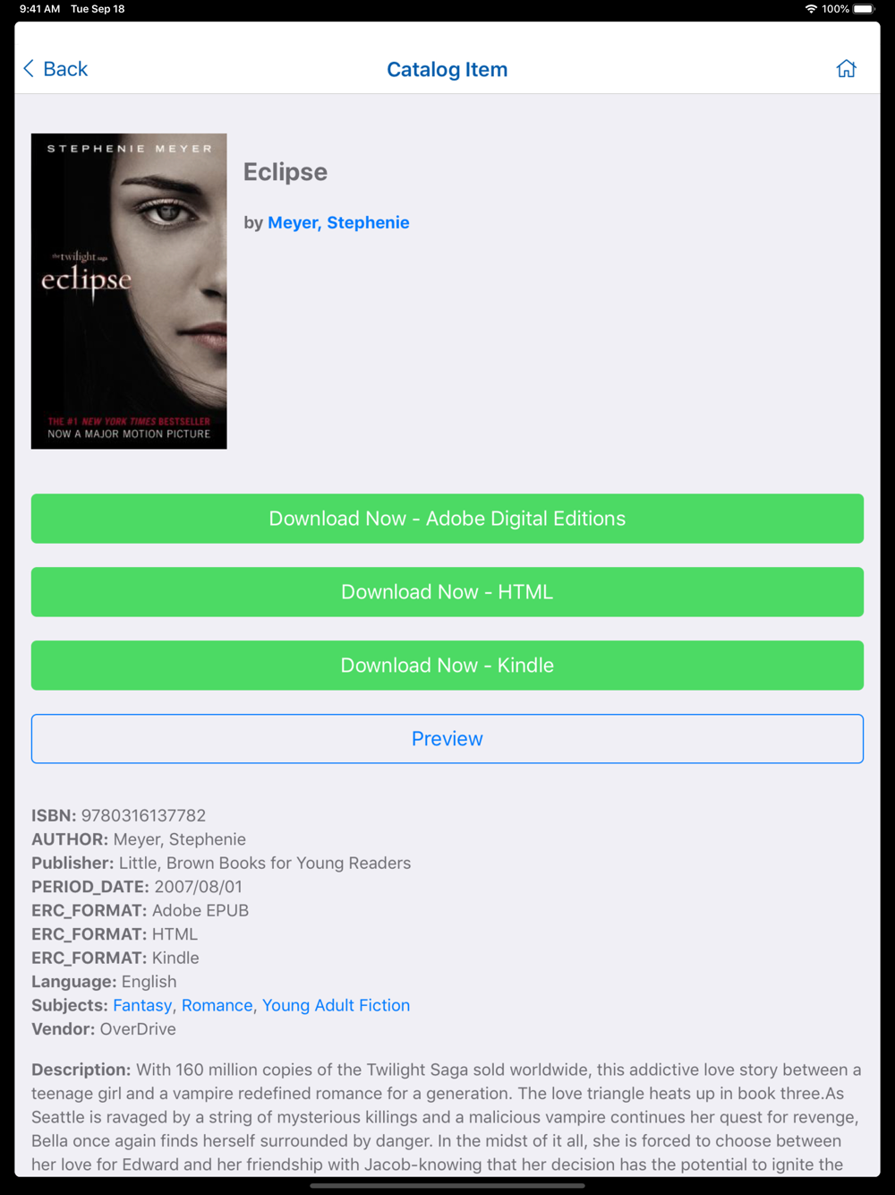Tap the Home icon in the header
Viewport: 895px width, 1195px height.
[x=846, y=69]
